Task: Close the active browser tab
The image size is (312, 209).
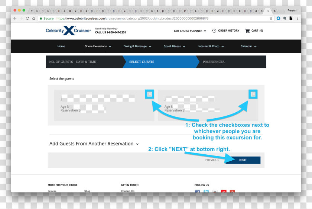Action: click(x=268, y=11)
